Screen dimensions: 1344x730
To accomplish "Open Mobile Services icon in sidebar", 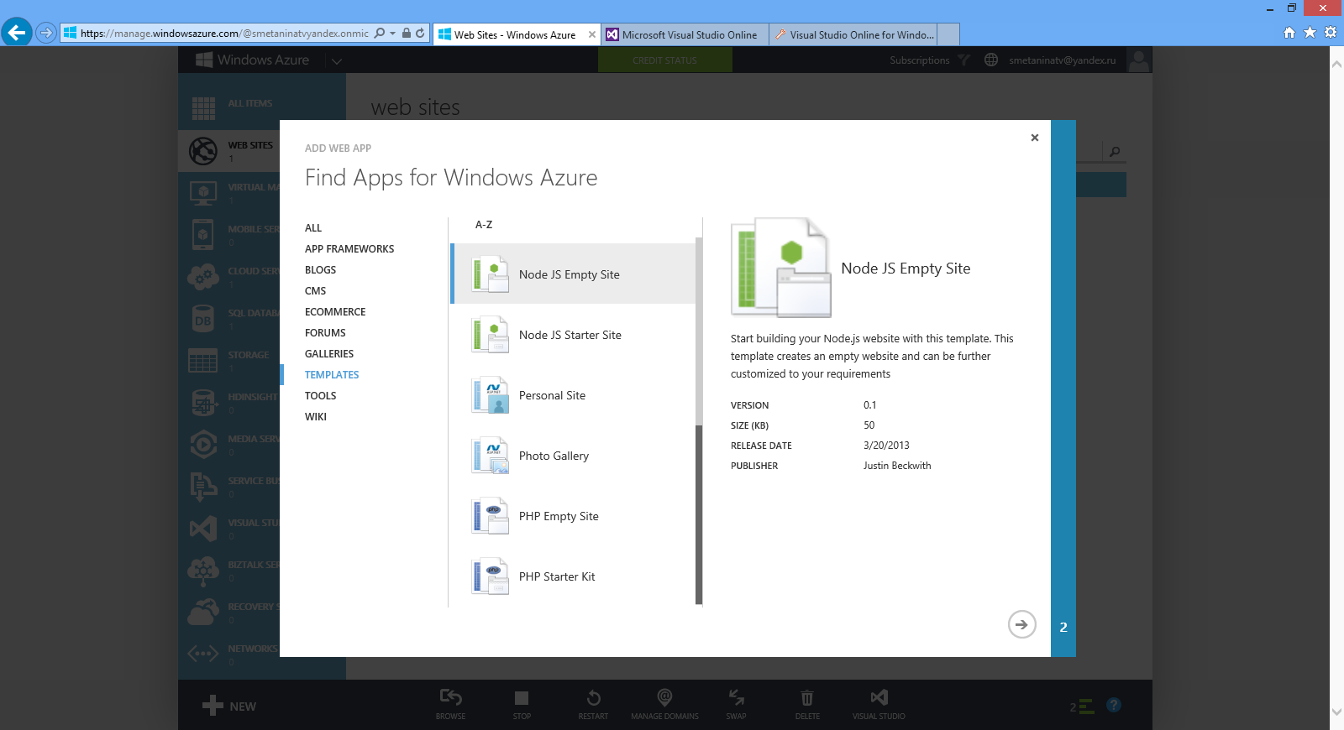I will coord(203,234).
